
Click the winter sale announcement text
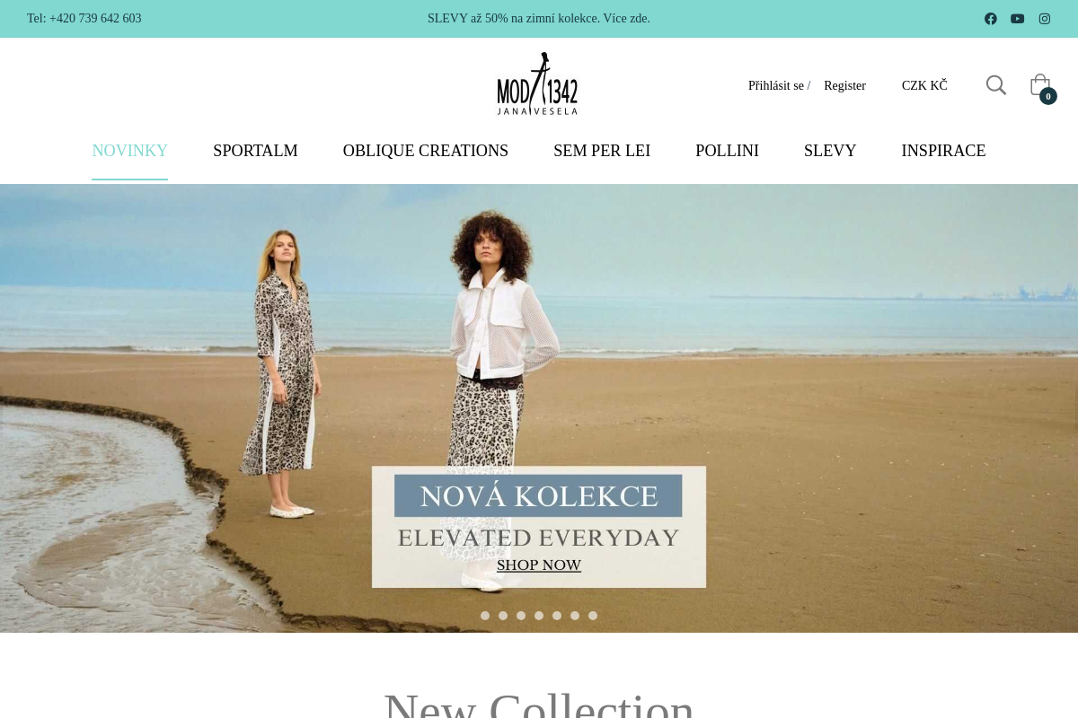click(539, 19)
